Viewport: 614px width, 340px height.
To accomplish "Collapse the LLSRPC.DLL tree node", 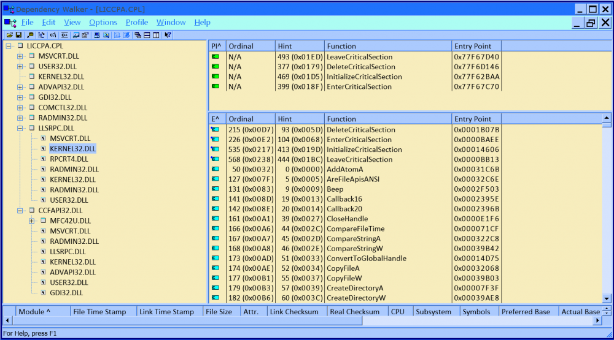I will point(20,128).
